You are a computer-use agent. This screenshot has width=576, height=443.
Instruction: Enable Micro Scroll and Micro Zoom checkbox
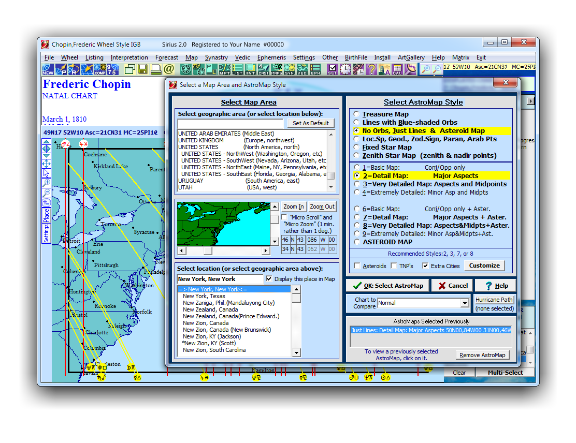(284, 217)
